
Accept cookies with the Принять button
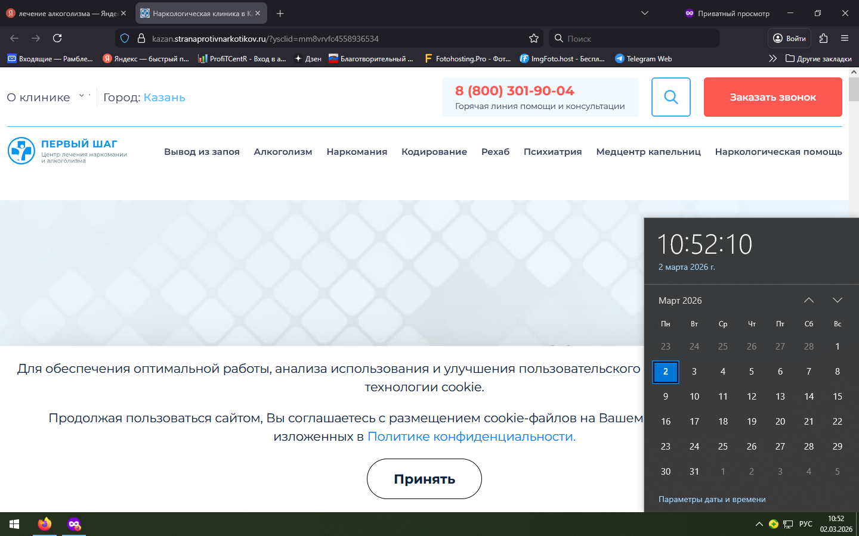[424, 479]
